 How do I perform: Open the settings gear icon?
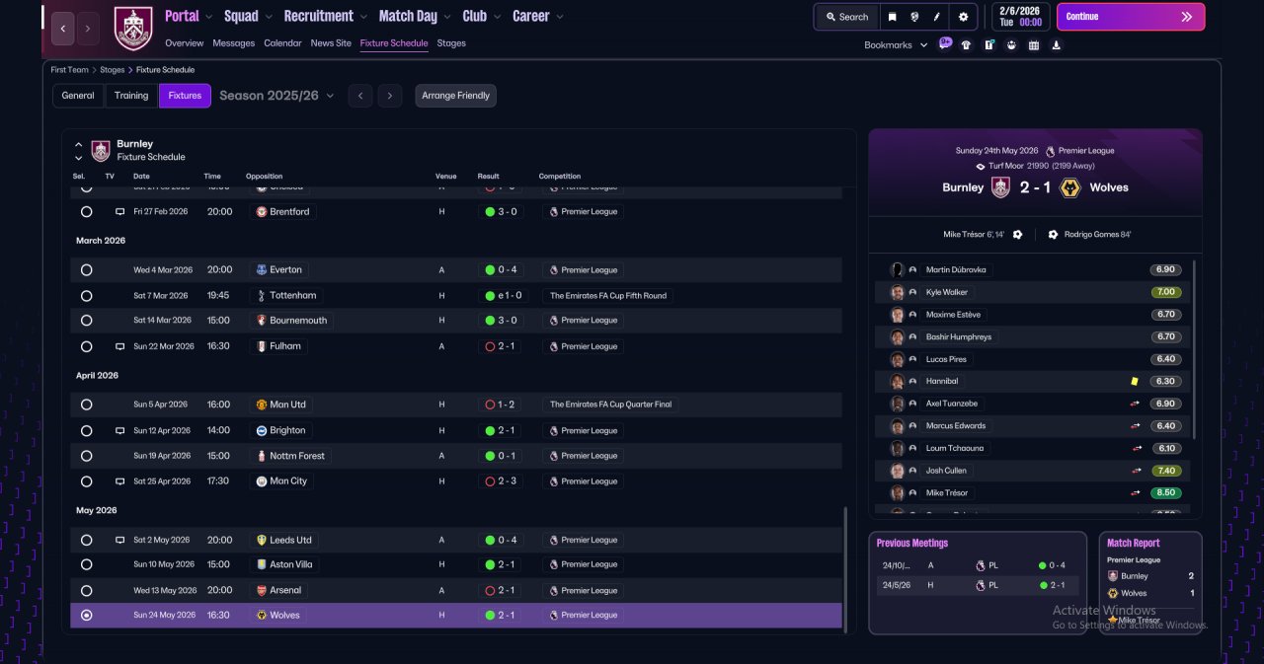963,17
